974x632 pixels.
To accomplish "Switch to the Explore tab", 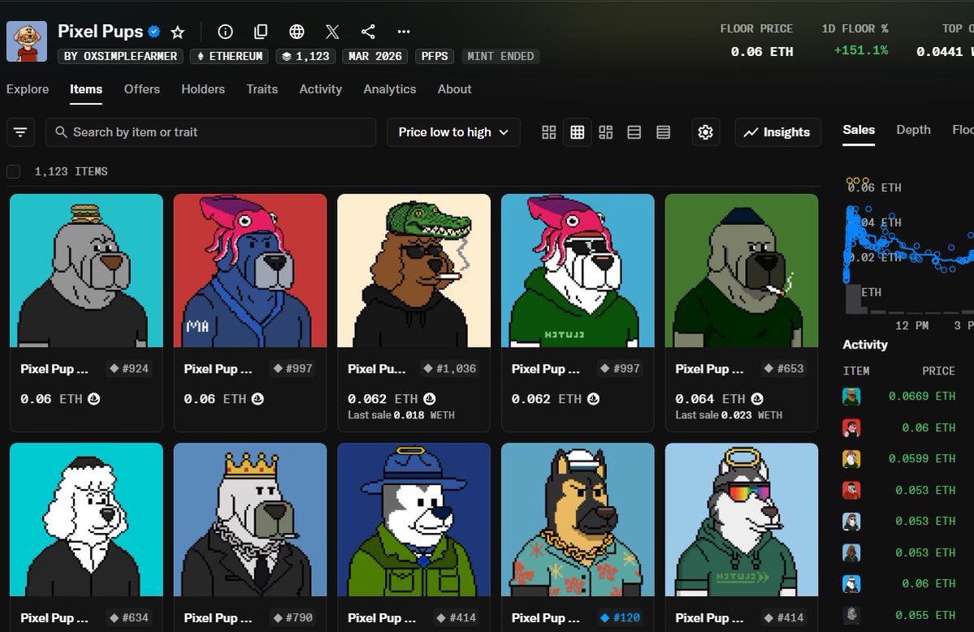I will [x=28, y=89].
